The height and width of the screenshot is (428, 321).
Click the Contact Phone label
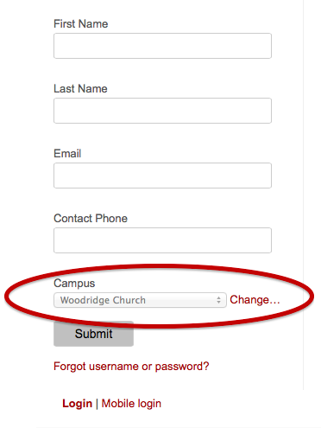tap(91, 218)
